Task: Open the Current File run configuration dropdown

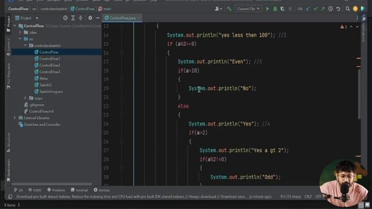Action: 248,9
